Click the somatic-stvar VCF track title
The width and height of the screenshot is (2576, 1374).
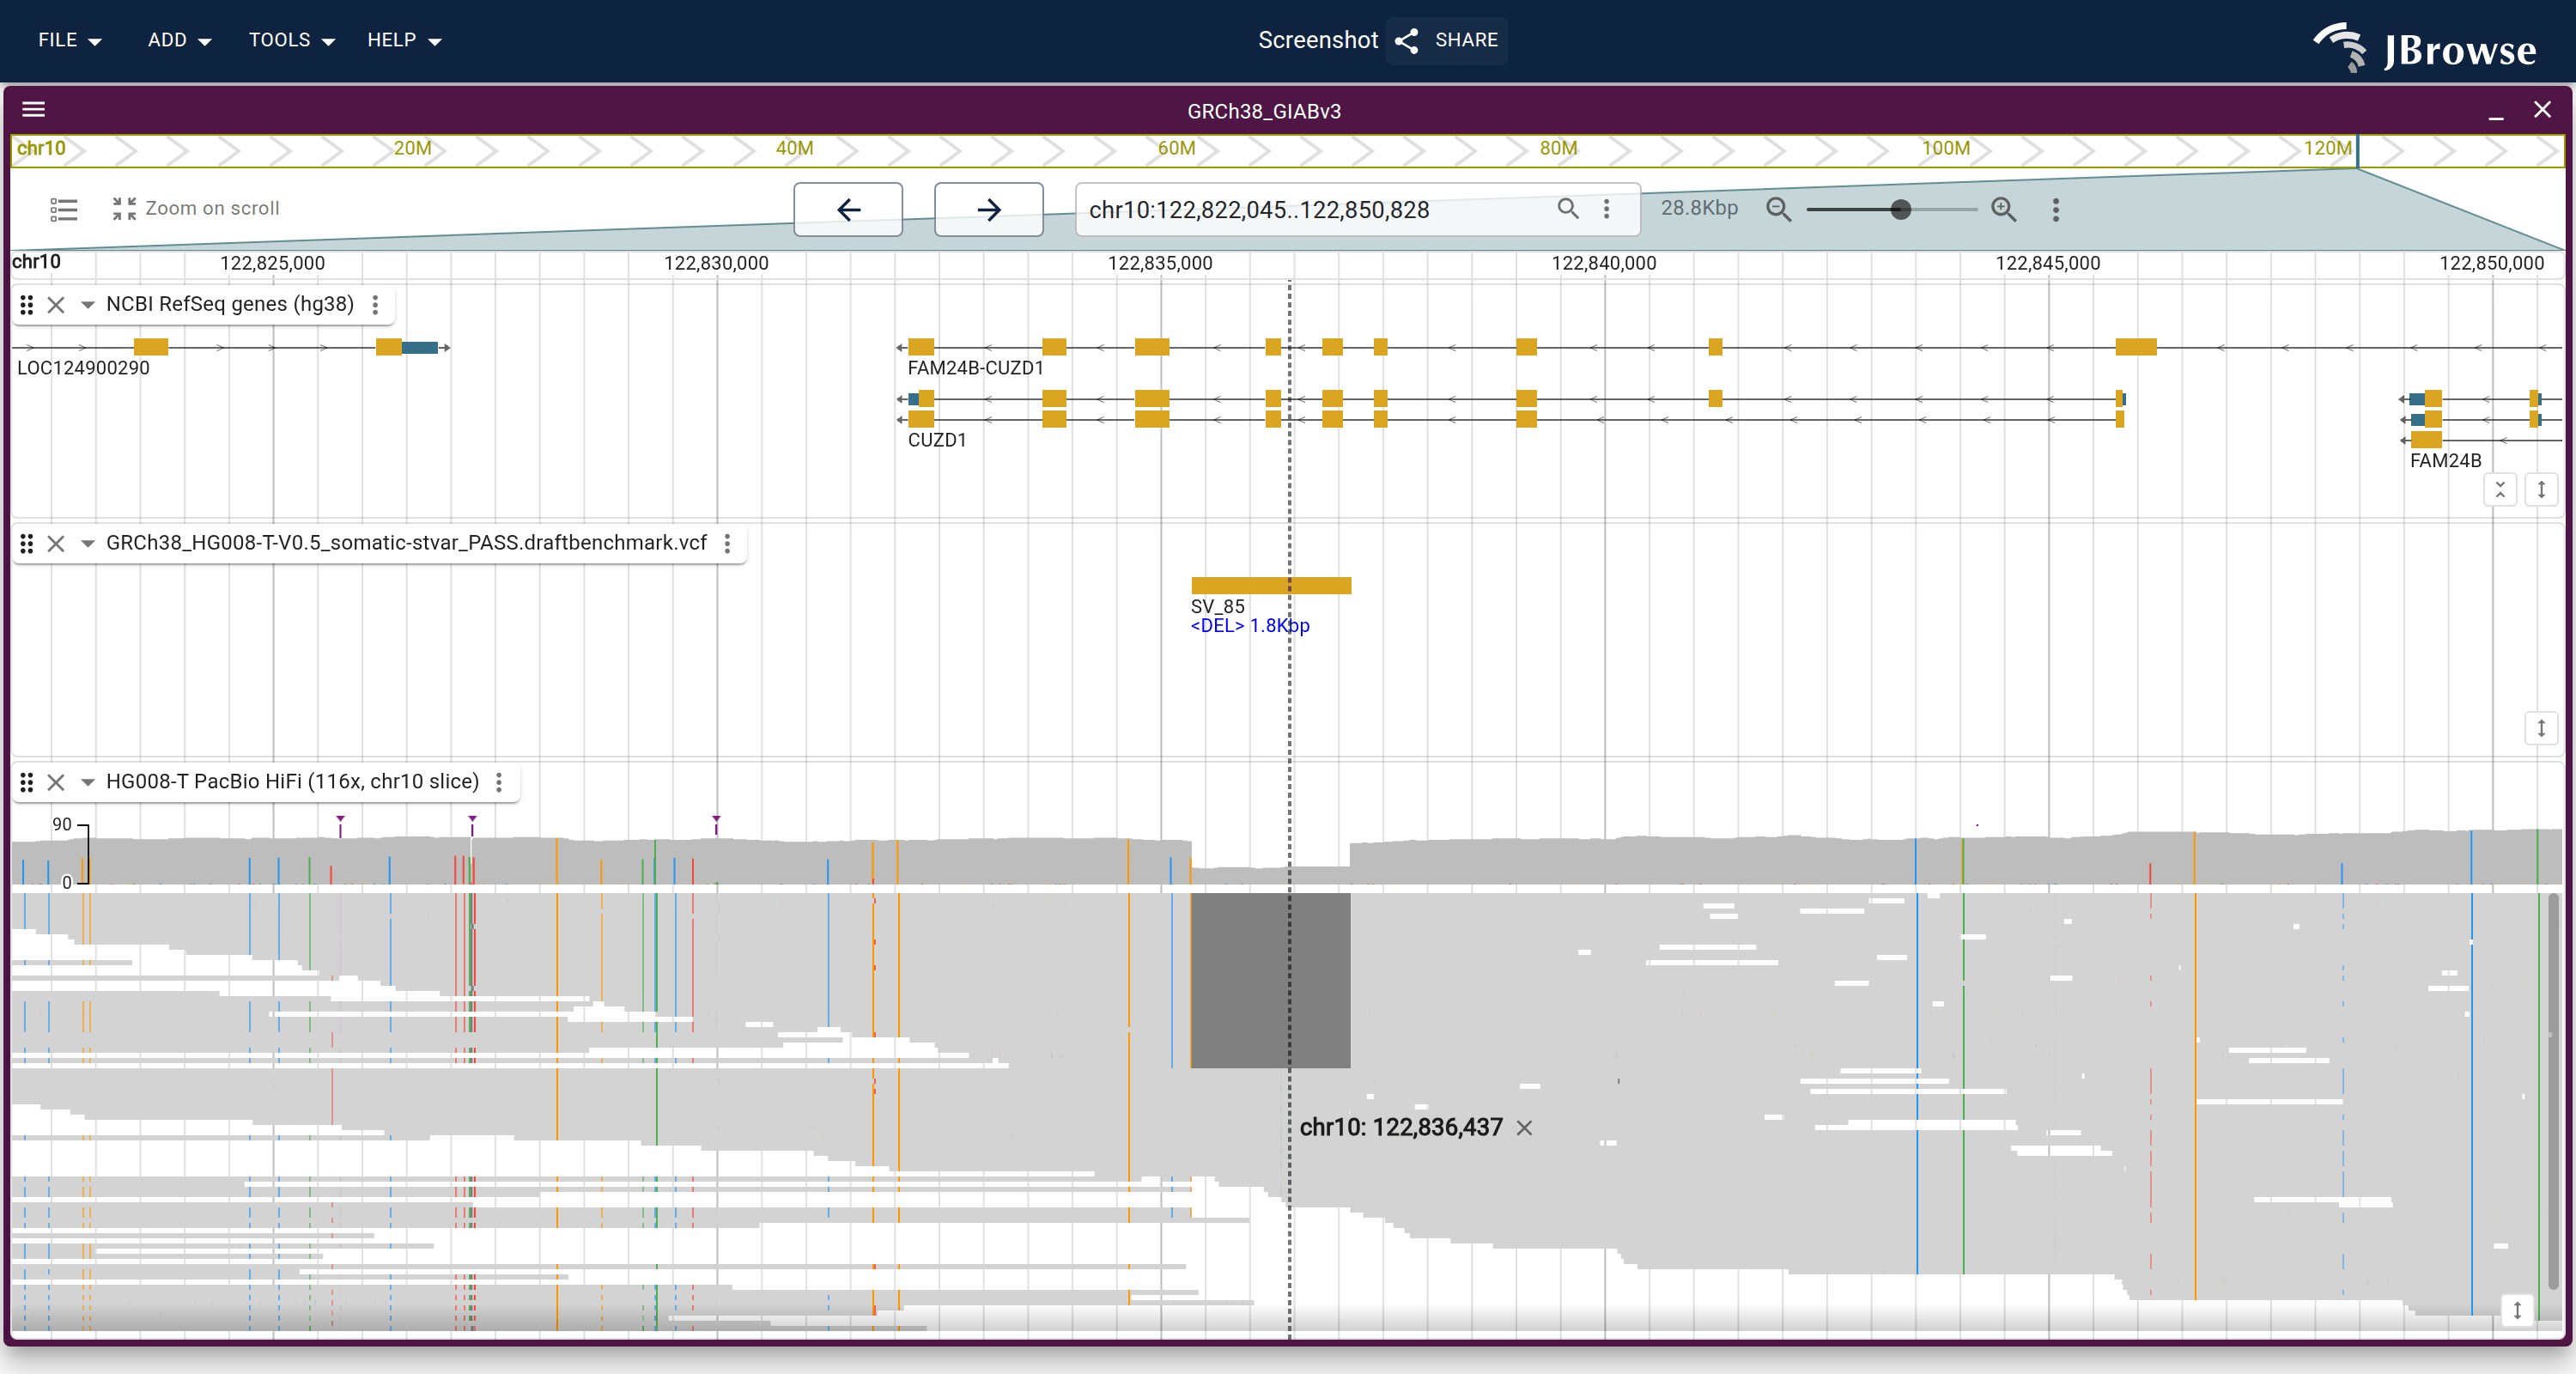coord(406,542)
